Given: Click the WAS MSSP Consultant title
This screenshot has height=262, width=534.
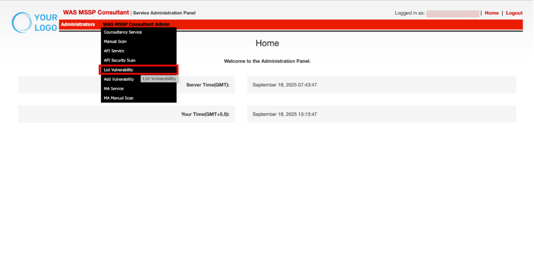Looking at the screenshot, I should 96,13.
